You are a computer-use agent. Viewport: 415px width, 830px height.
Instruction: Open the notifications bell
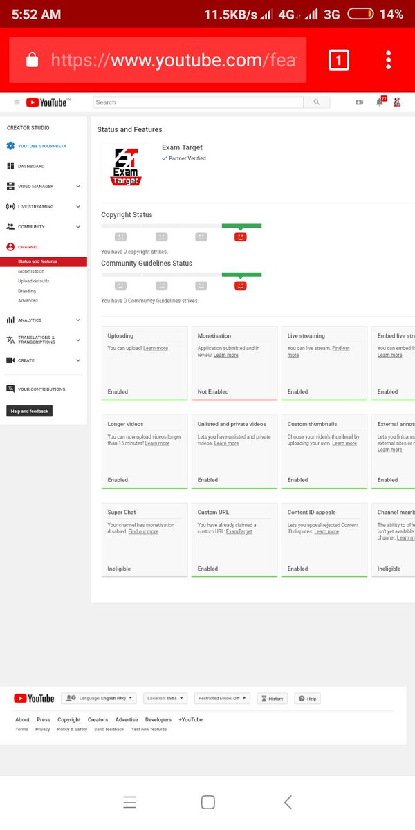click(x=380, y=102)
